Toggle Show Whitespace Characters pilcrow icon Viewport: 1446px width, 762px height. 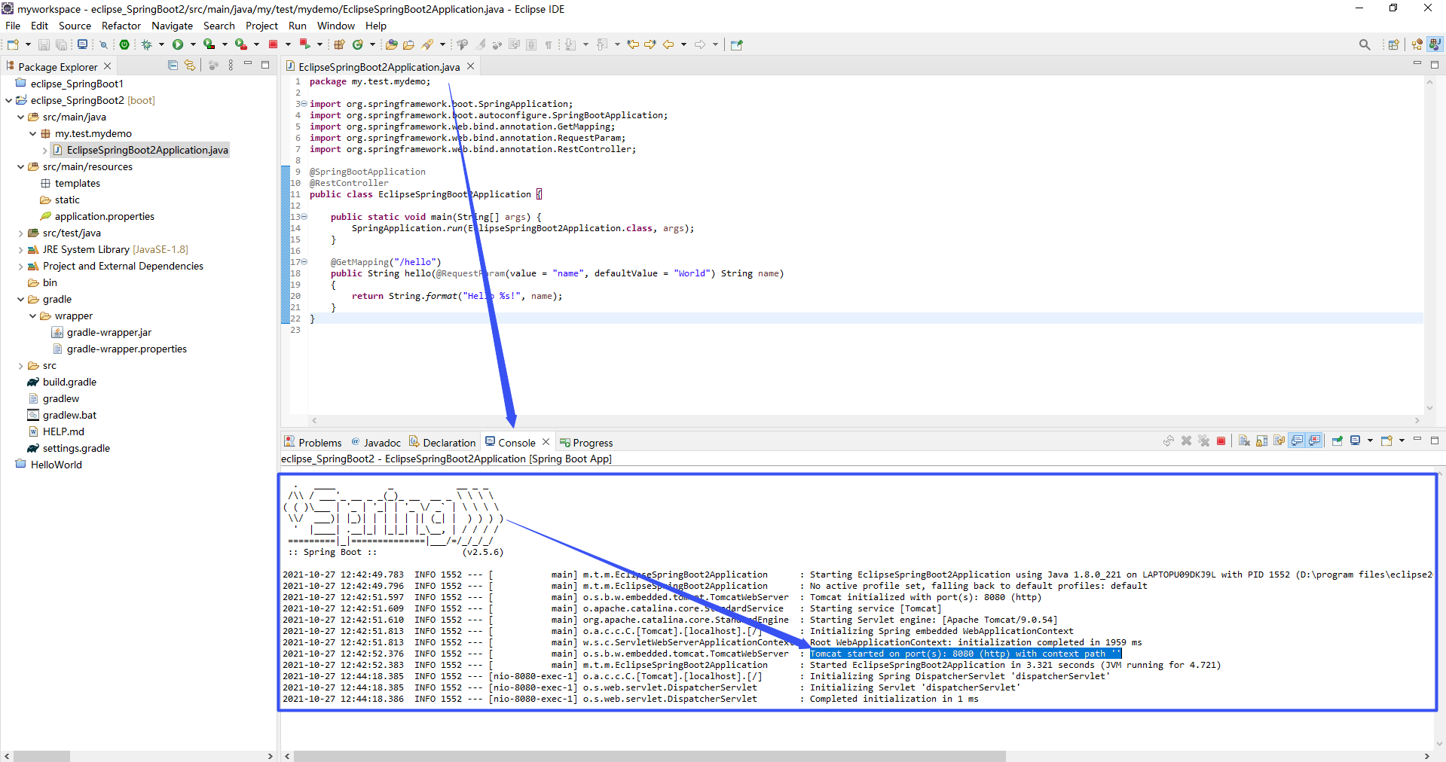549,44
